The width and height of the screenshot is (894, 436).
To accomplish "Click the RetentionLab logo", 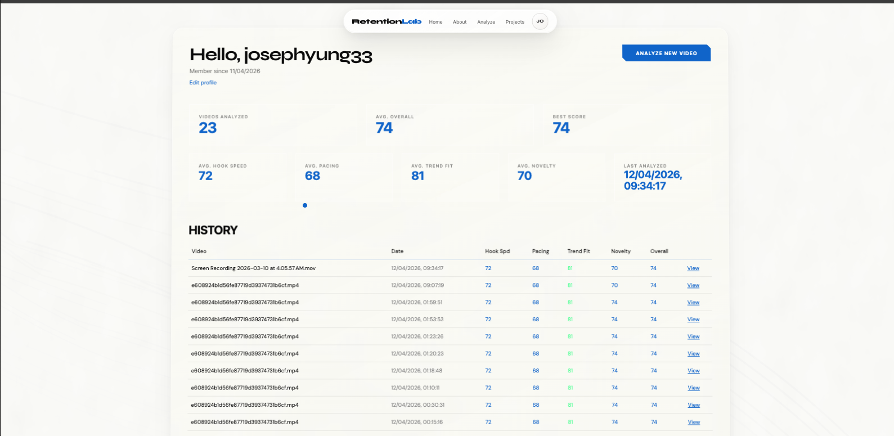I will [x=387, y=21].
